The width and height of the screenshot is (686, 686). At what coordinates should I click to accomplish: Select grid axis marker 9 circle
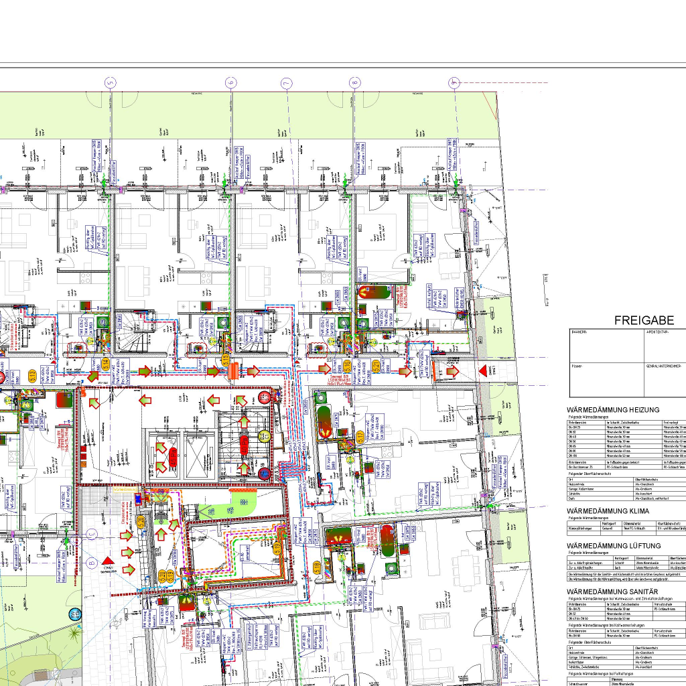(x=455, y=82)
